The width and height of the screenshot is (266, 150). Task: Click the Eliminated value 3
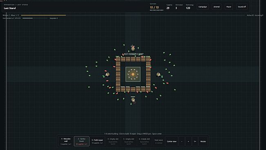176,8
